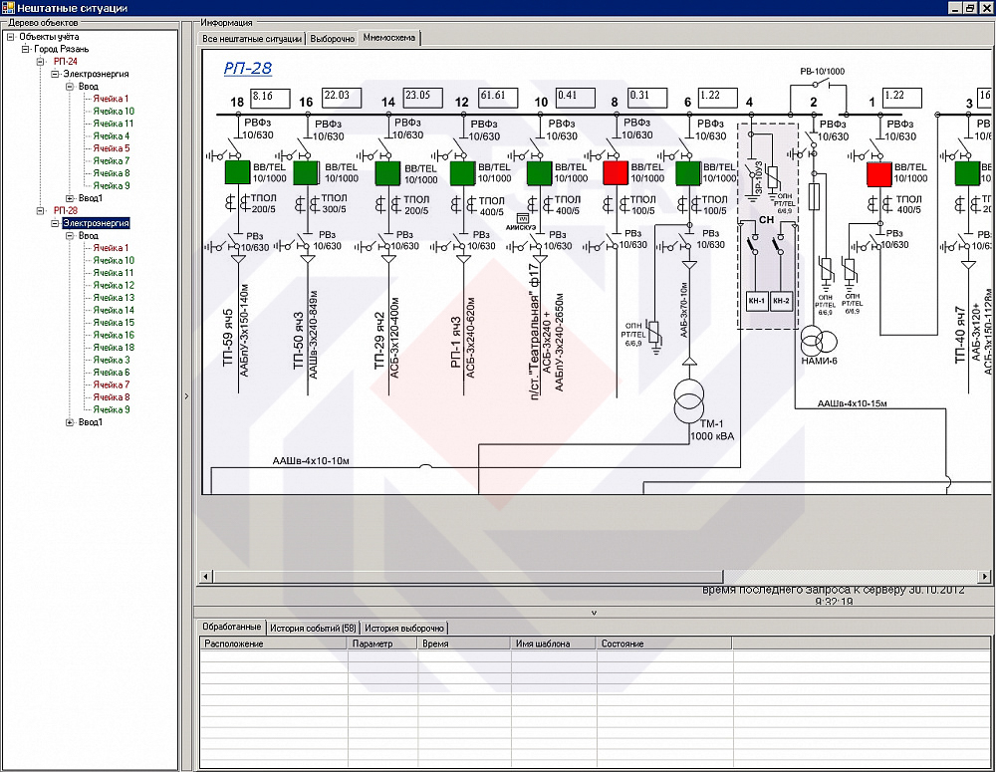Screen dimensions: 996x772
Task: Select the Мнемосхема tab
Action: [389, 38]
